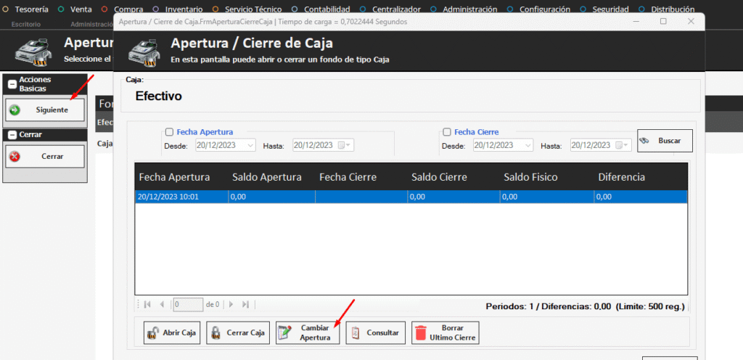
Task: Open Fecha Cierre Desde date dropdown
Action: (x=528, y=146)
